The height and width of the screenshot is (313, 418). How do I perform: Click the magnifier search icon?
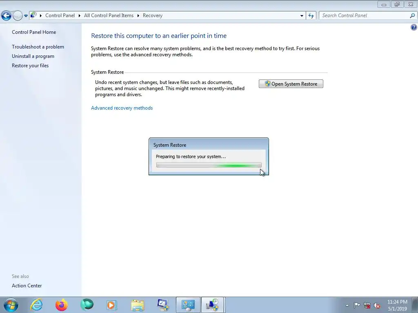(x=412, y=16)
